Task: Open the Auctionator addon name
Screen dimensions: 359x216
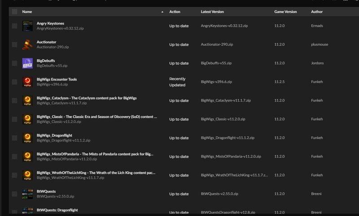Action: click(x=47, y=42)
